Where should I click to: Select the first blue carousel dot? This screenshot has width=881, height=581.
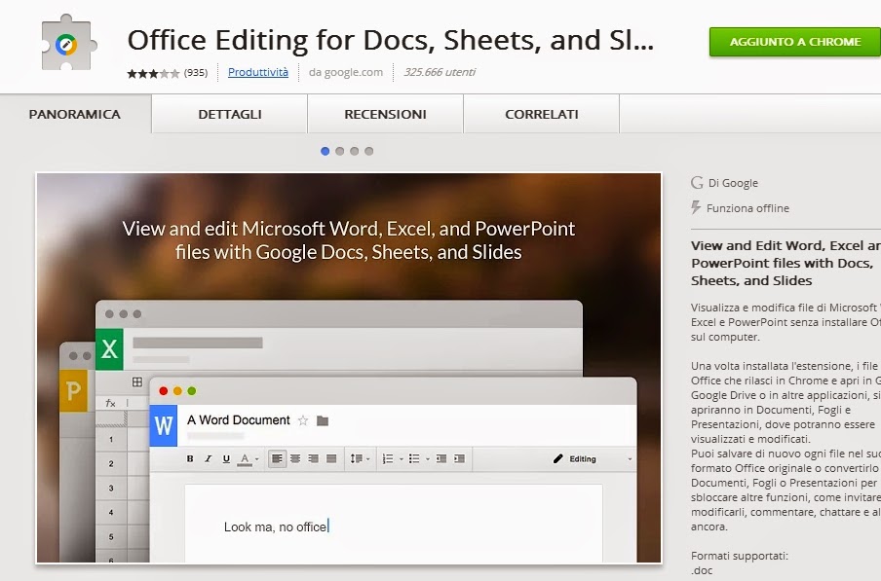tap(325, 151)
